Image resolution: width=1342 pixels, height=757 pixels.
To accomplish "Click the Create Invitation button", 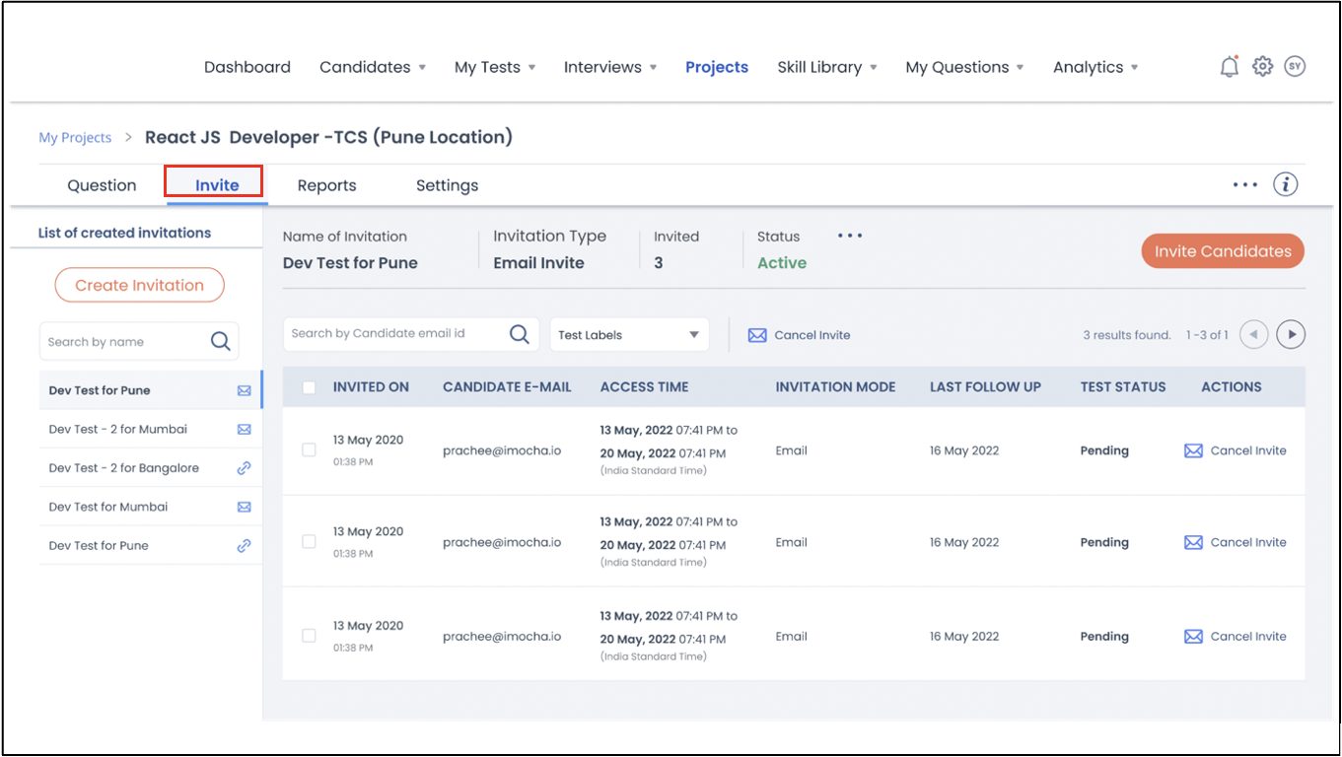I will (140, 285).
